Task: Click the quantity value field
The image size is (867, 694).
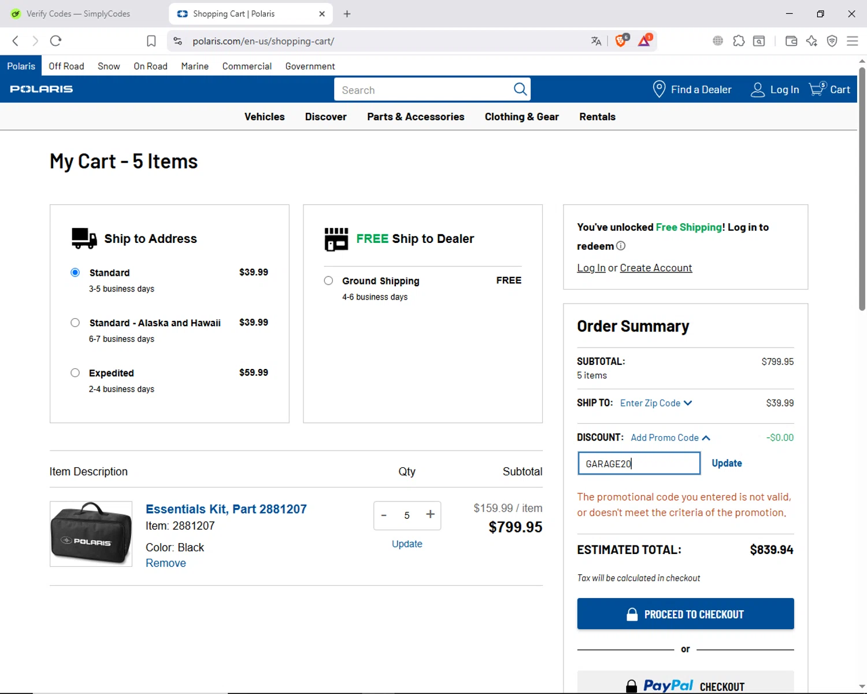Action: point(407,515)
